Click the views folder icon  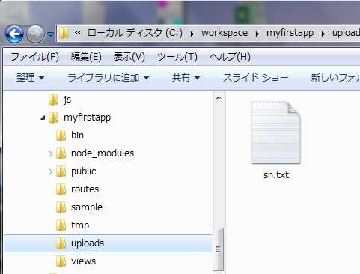coord(61,261)
